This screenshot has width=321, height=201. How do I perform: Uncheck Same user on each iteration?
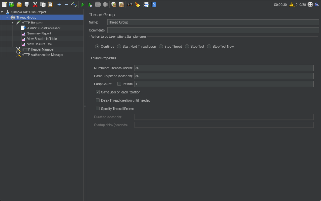coord(98,92)
